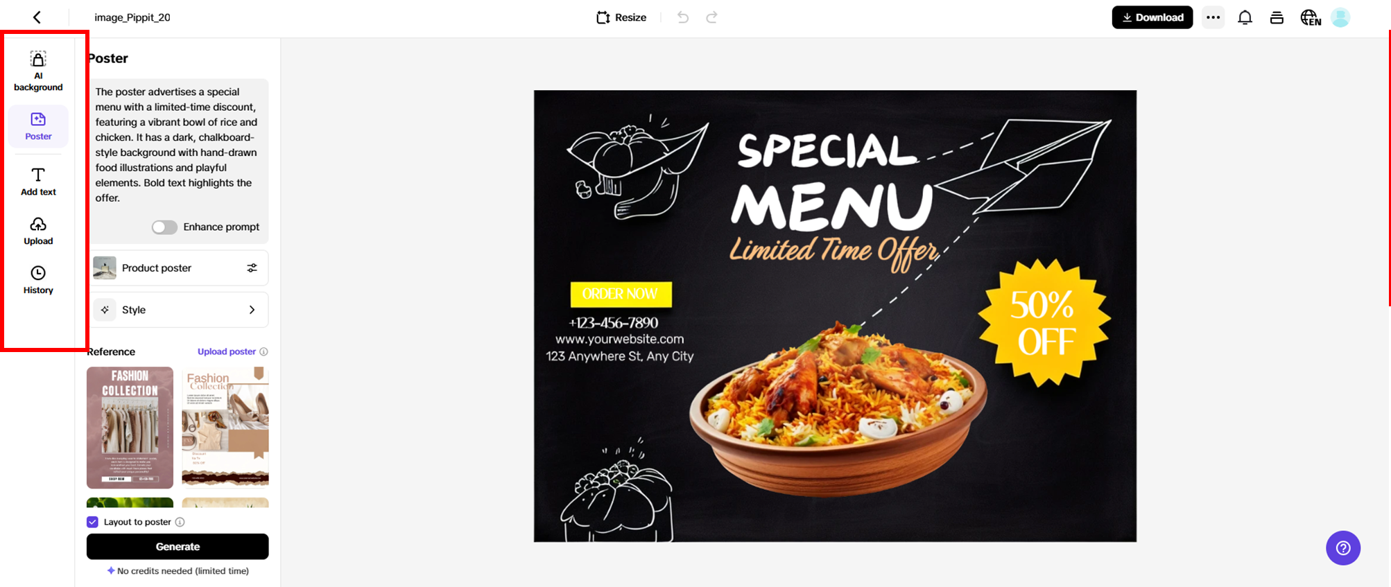Open the language globe selector
This screenshot has height=587, width=1391.
(x=1310, y=17)
